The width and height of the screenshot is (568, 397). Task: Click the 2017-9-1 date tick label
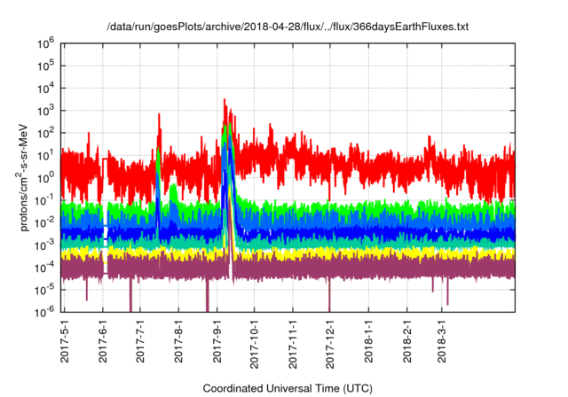217,340
